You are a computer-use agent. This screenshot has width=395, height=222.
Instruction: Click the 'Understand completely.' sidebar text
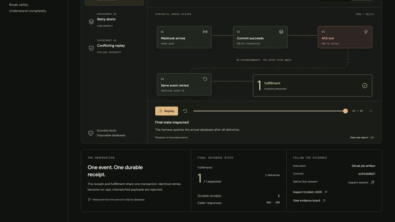point(28,11)
